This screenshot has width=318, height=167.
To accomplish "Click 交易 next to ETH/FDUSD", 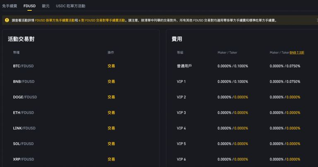I will point(111,112).
